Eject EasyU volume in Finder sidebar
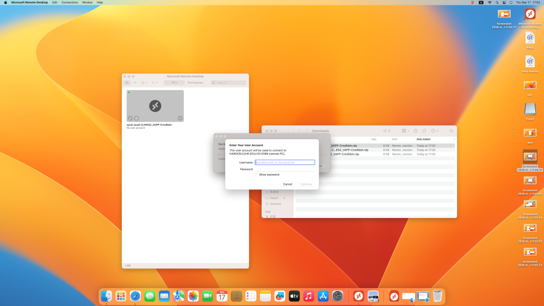 285,198
